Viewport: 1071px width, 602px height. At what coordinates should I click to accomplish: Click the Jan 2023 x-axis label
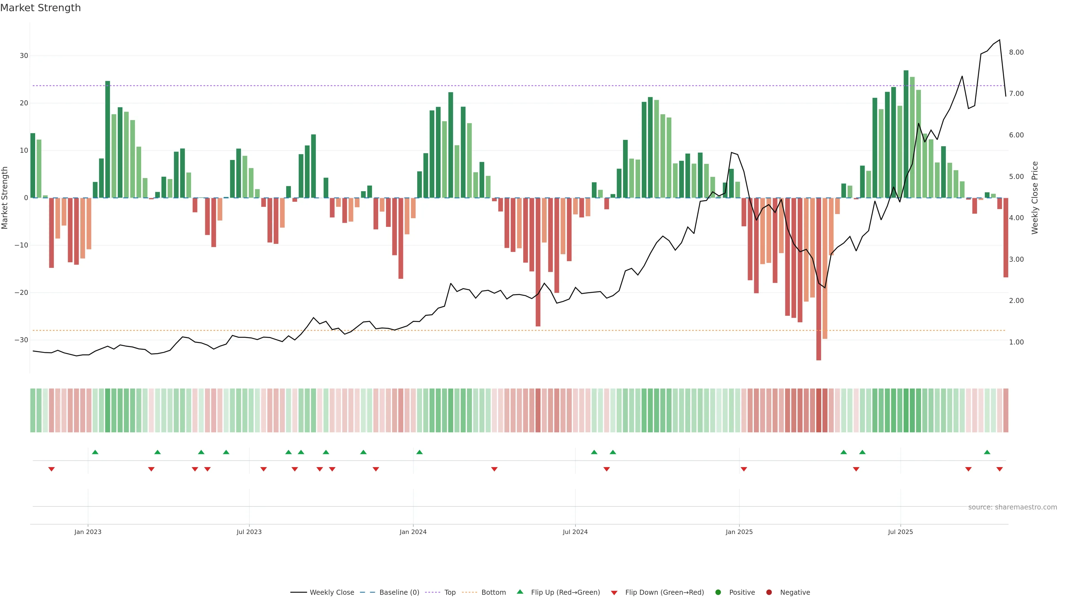tap(88, 532)
